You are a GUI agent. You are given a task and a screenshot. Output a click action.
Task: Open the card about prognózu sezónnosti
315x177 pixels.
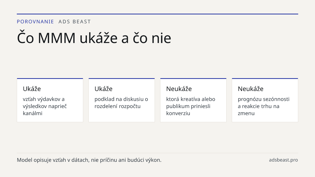click(x=265, y=100)
